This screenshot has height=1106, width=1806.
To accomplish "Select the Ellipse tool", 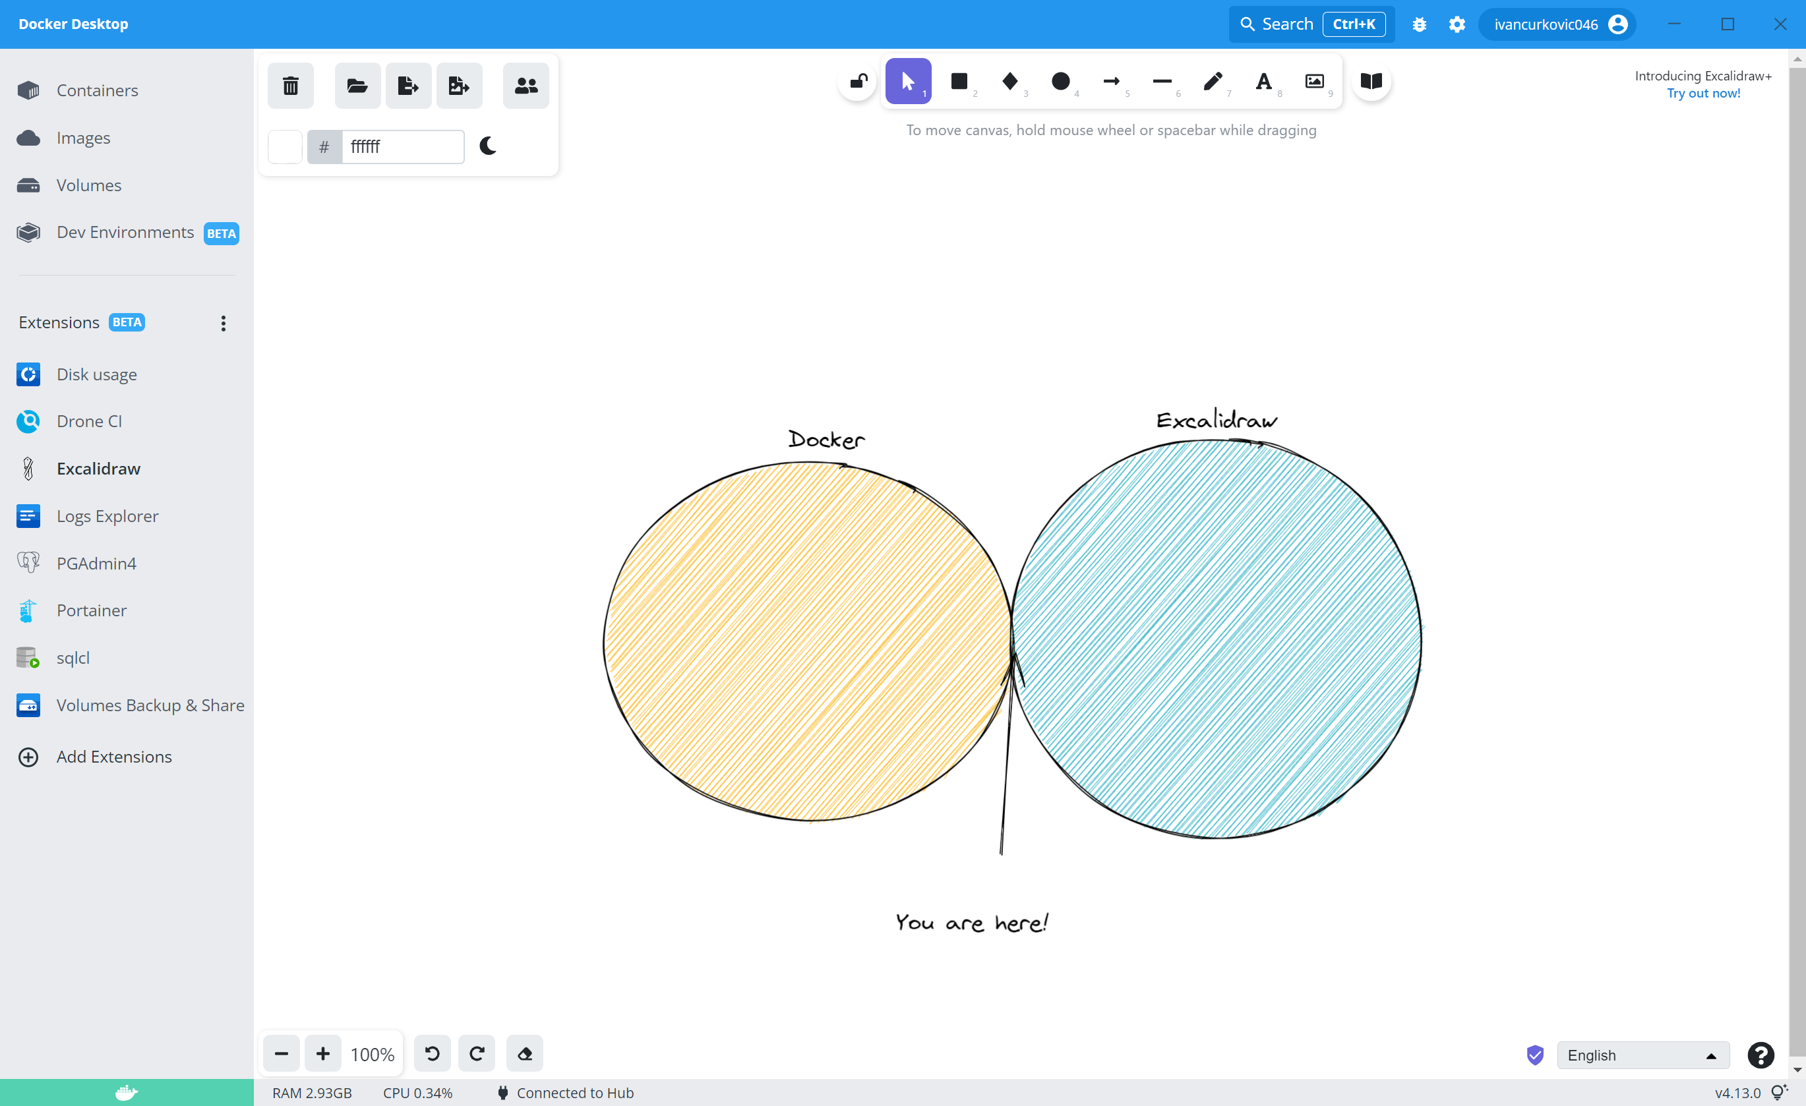I will 1060,81.
